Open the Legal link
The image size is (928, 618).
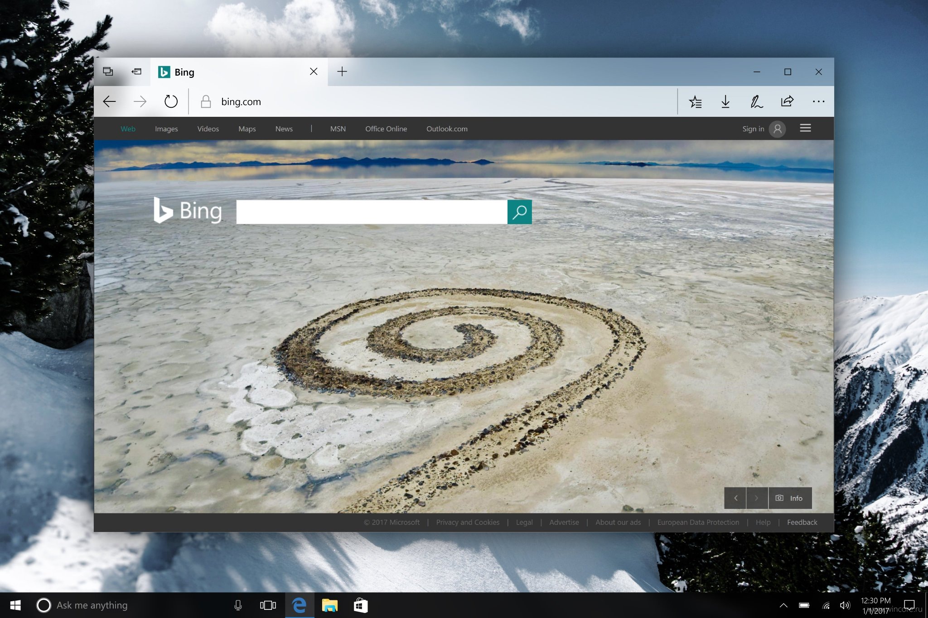(524, 522)
